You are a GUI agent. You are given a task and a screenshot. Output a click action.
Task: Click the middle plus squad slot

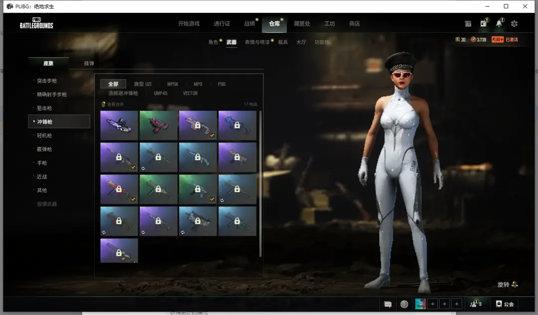point(445,304)
